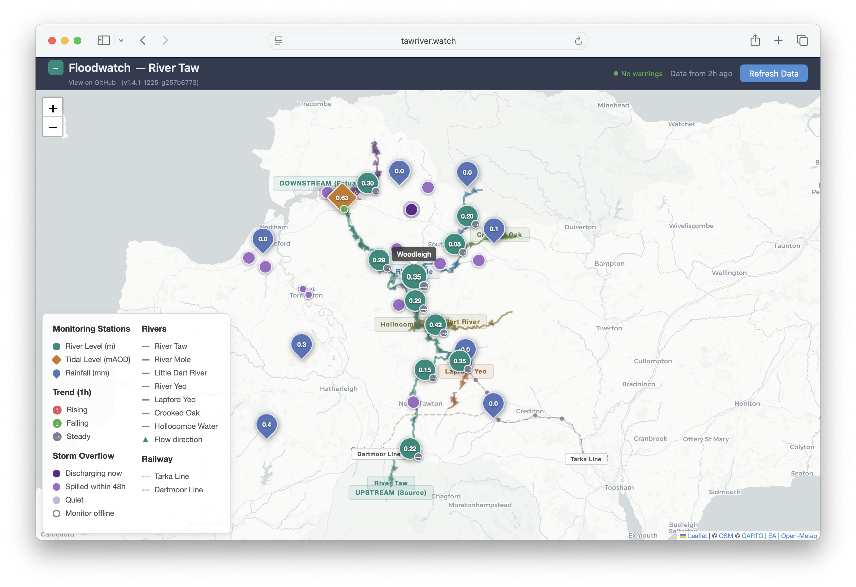
Task: Click the map zoom out minus button
Action: (53, 127)
